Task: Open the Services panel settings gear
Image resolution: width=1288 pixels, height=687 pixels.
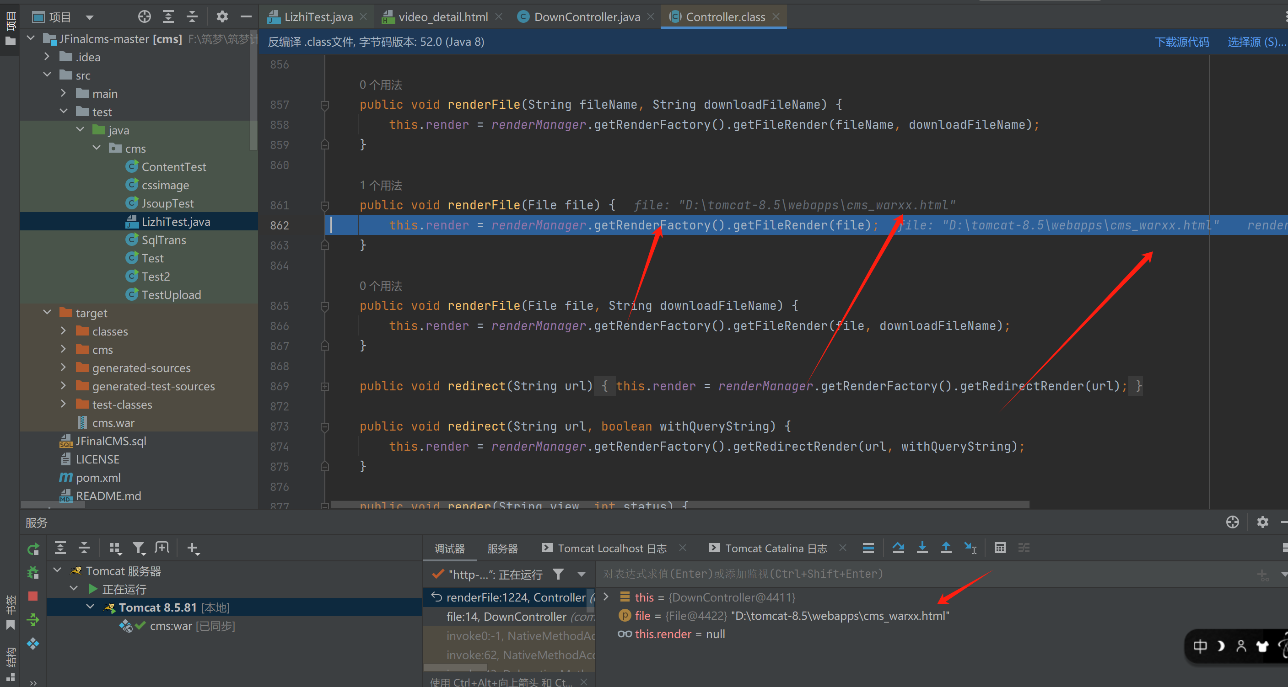Action: (x=1262, y=522)
